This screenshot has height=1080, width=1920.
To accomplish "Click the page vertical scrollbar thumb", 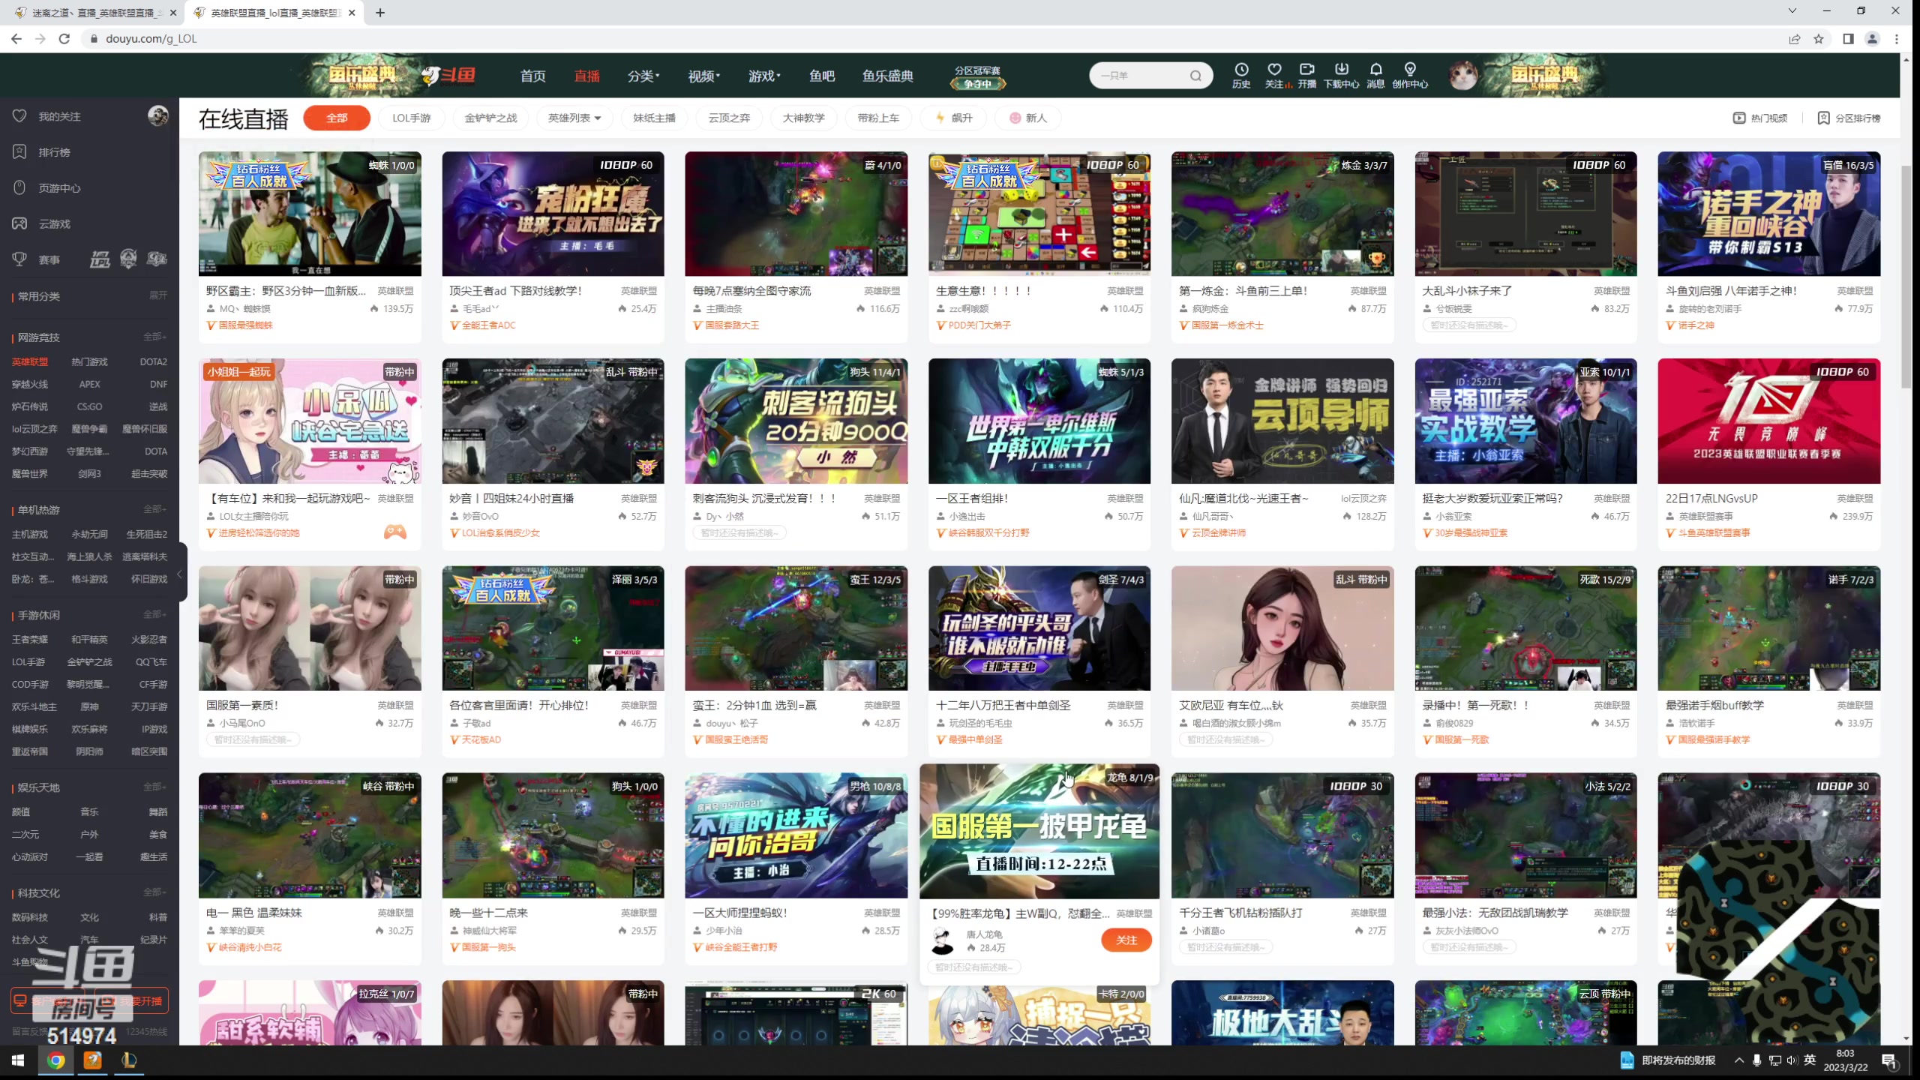I will (x=1906, y=277).
